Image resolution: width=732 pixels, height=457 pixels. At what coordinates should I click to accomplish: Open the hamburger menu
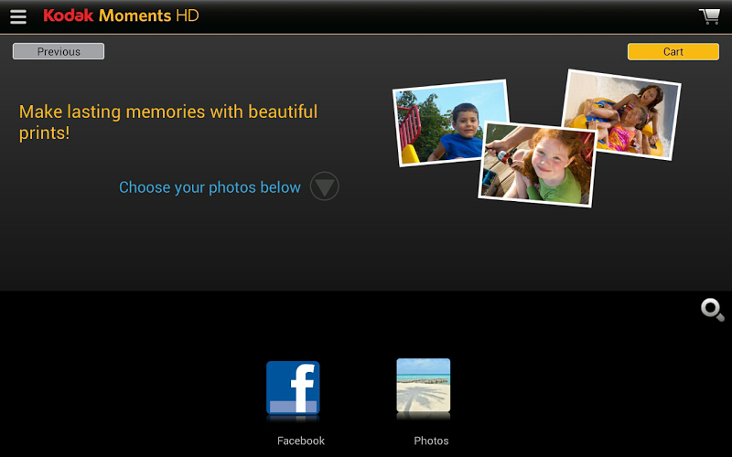pyautogui.click(x=18, y=16)
